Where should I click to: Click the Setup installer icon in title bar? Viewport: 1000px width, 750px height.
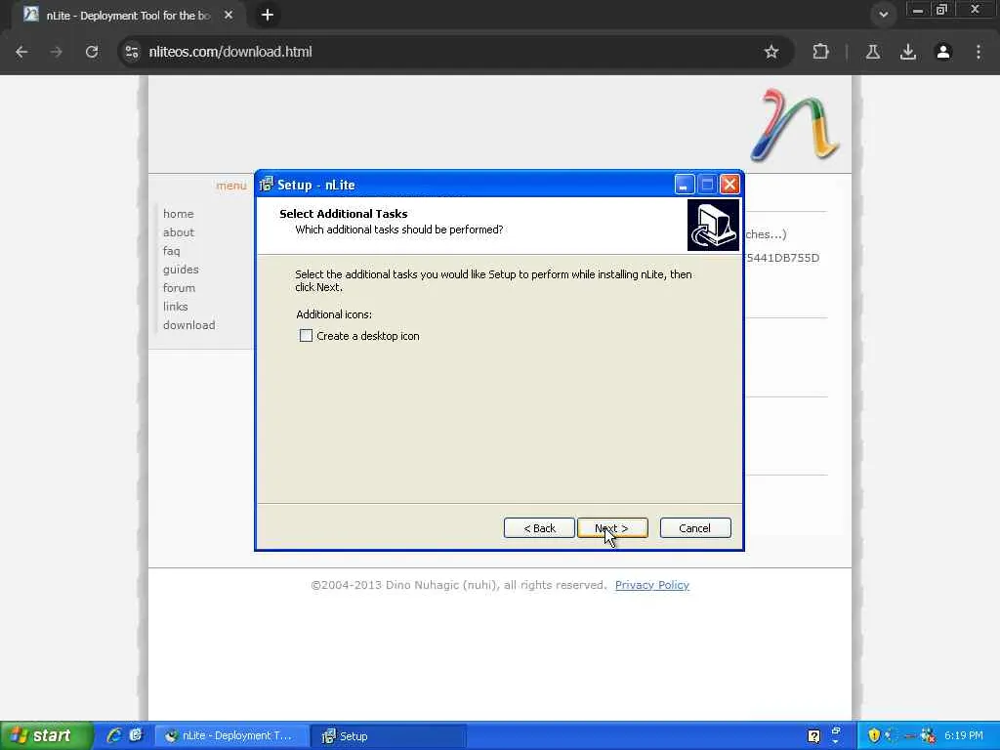[266, 185]
